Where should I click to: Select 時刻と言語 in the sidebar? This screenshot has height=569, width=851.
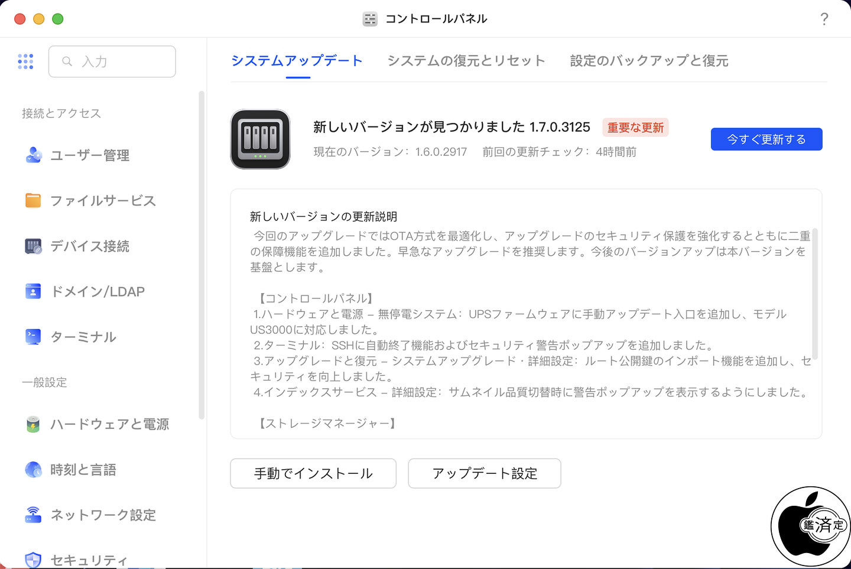[x=83, y=470]
